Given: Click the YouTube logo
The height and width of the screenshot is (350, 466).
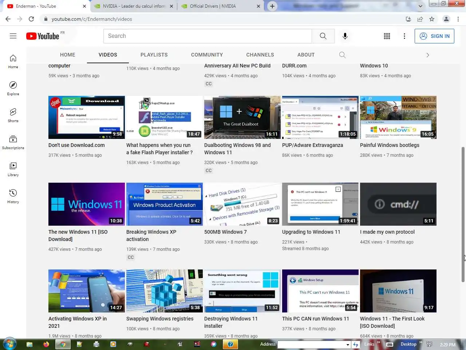Looking at the screenshot, I should 43,36.
